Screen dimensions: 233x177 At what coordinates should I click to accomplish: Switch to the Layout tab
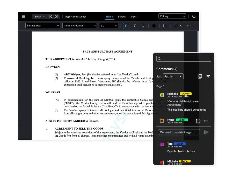pyautogui.click(x=122, y=17)
